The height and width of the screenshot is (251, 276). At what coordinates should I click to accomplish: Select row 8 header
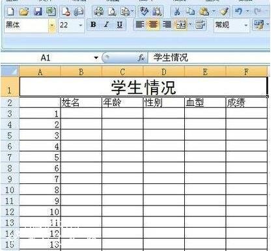pos(10,168)
